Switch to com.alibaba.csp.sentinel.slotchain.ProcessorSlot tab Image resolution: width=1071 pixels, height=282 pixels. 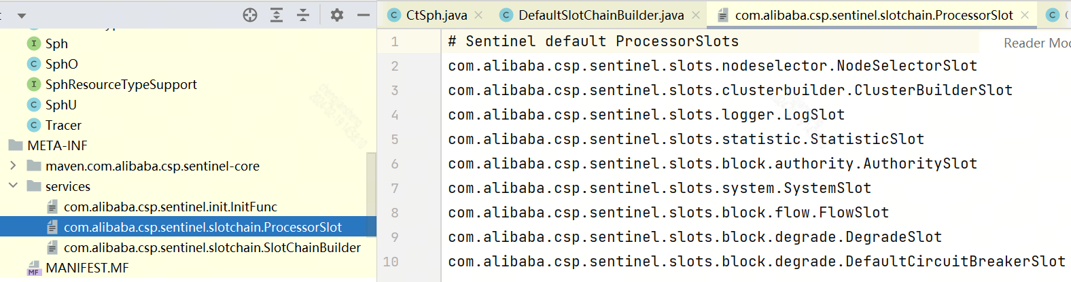874,15
